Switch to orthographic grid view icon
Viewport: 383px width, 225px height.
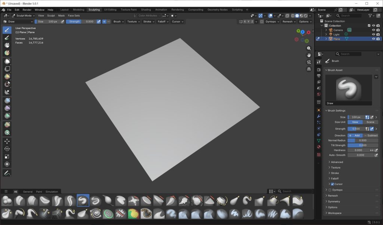click(309, 69)
